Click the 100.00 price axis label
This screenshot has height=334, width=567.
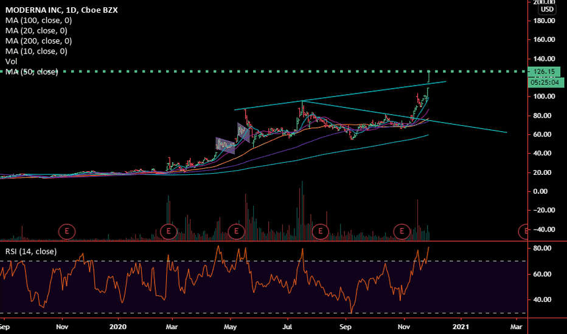(544, 97)
